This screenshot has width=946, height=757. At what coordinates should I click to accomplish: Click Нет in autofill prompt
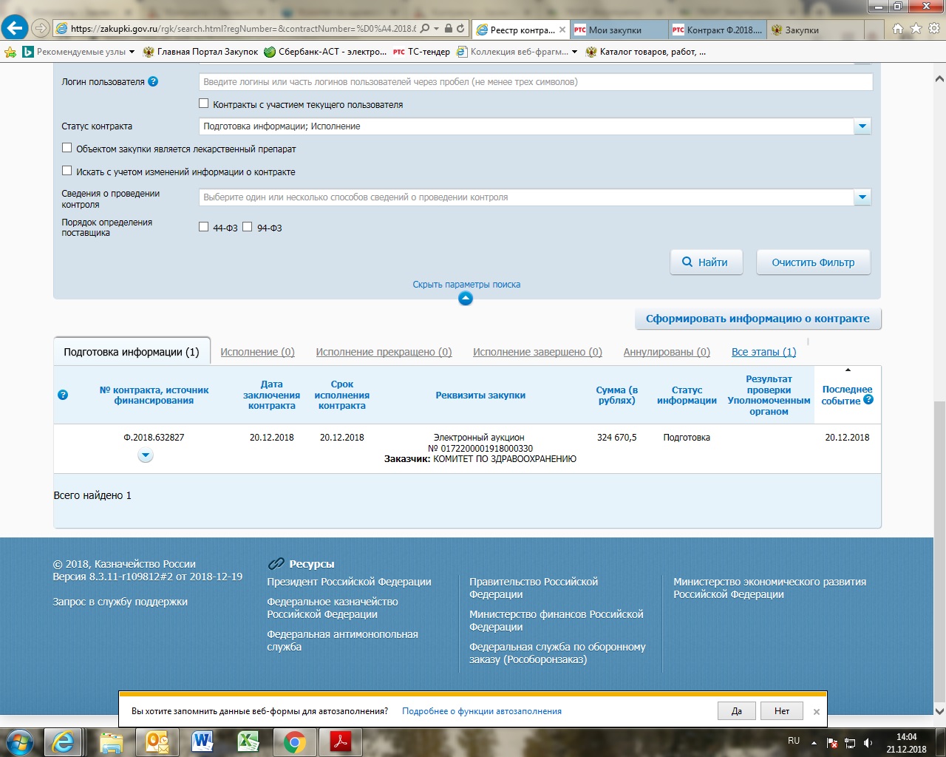point(782,711)
